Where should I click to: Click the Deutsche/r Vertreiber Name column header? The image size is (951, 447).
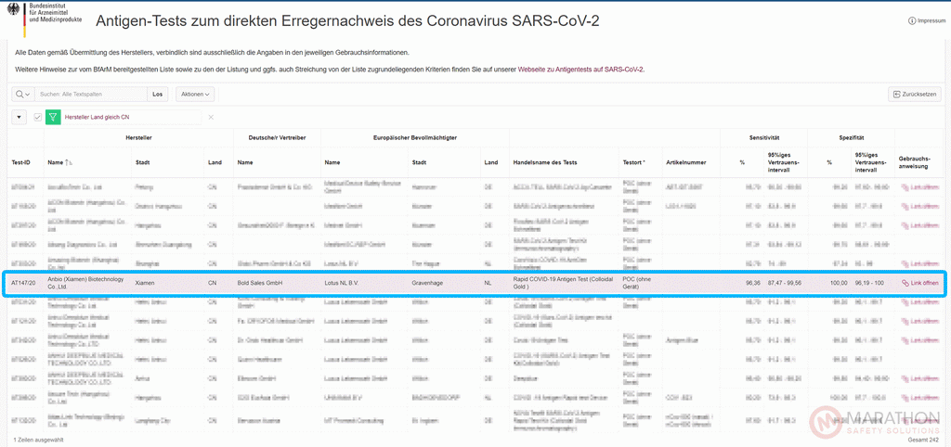[245, 163]
